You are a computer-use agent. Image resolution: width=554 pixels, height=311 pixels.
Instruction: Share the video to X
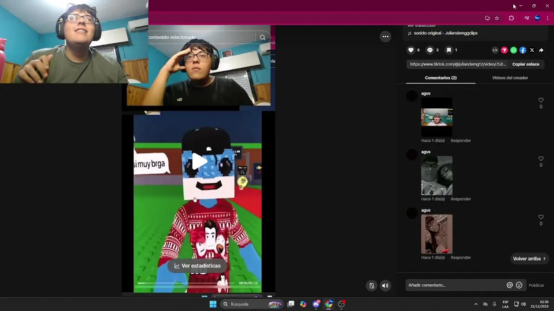[532, 50]
